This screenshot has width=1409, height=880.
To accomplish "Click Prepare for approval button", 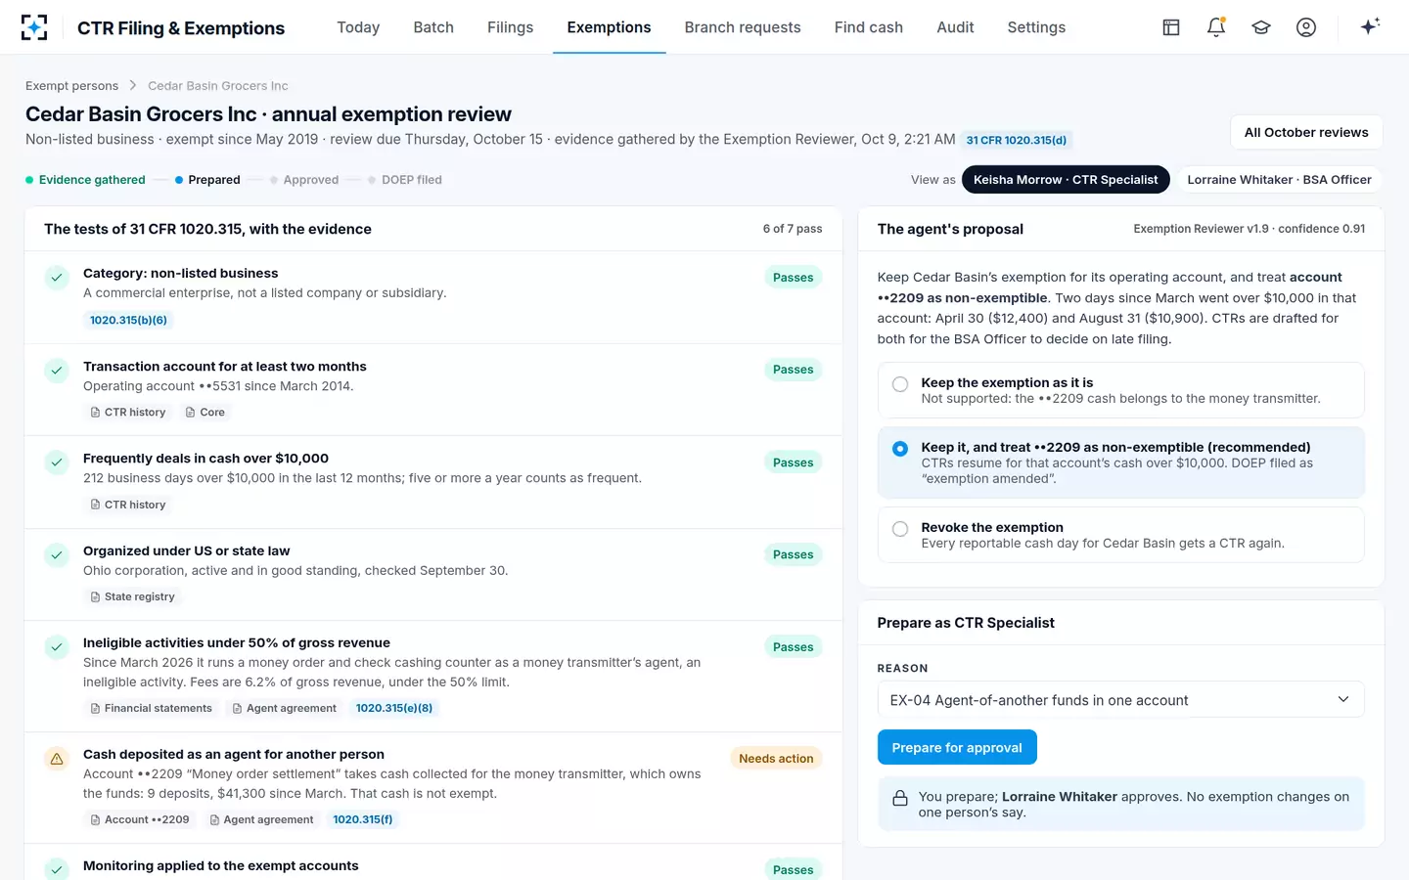I will pos(957,748).
